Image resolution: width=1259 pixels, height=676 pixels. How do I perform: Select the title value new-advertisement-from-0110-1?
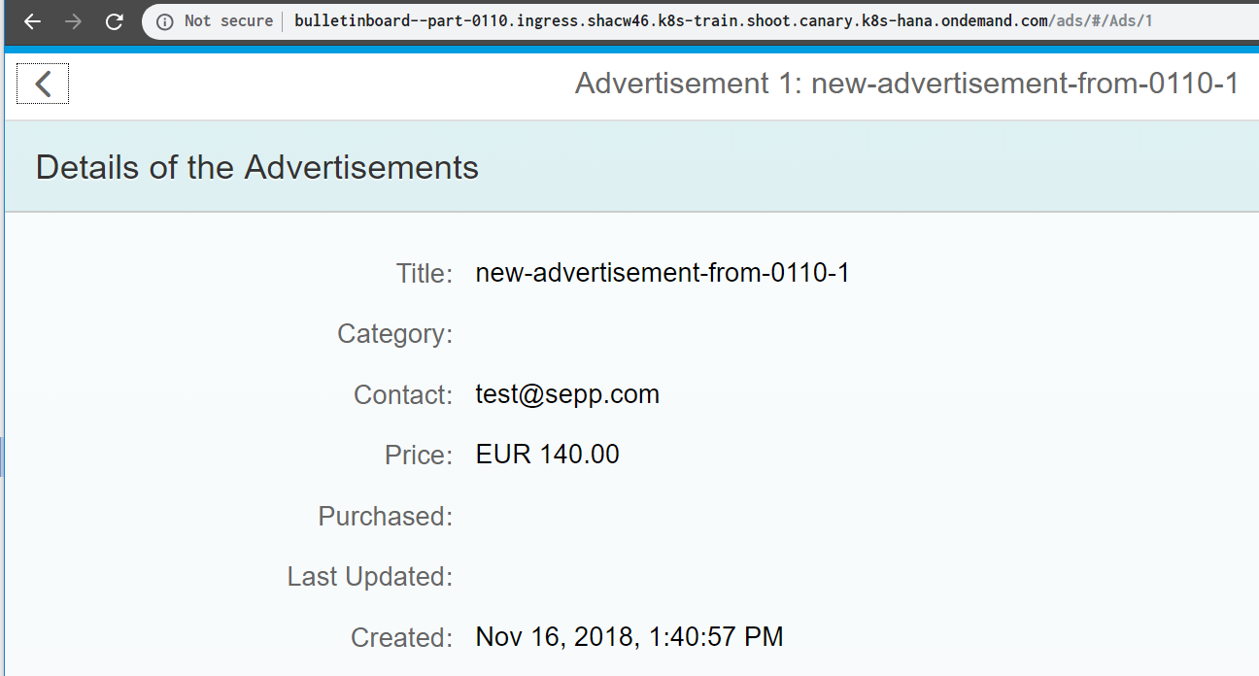(x=663, y=274)
